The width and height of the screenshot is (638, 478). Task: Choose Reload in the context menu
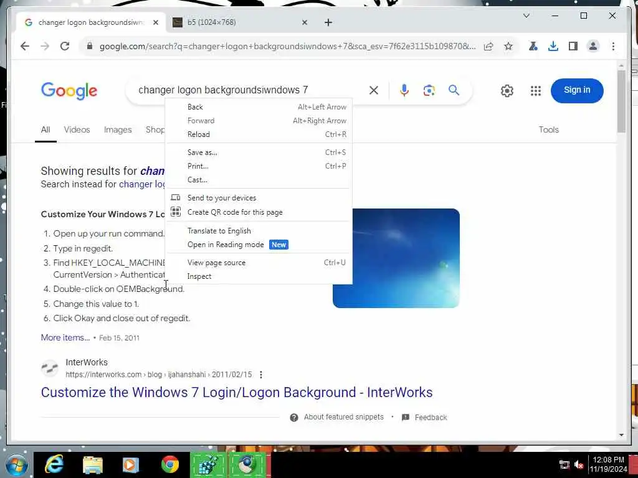click(x=259, y=134)
